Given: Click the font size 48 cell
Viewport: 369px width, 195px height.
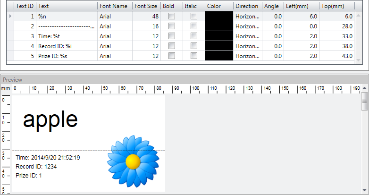Looking at the screenshot, I should coord(146,16).
